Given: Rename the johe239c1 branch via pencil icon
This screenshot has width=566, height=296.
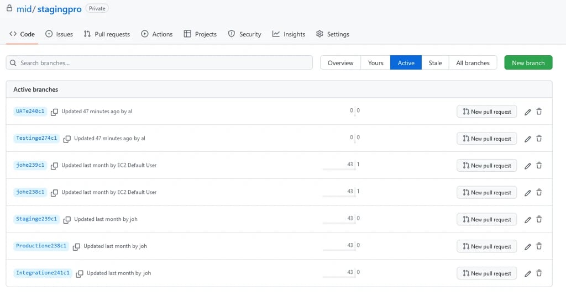Looking at the screenshot, I should (527, 166).
